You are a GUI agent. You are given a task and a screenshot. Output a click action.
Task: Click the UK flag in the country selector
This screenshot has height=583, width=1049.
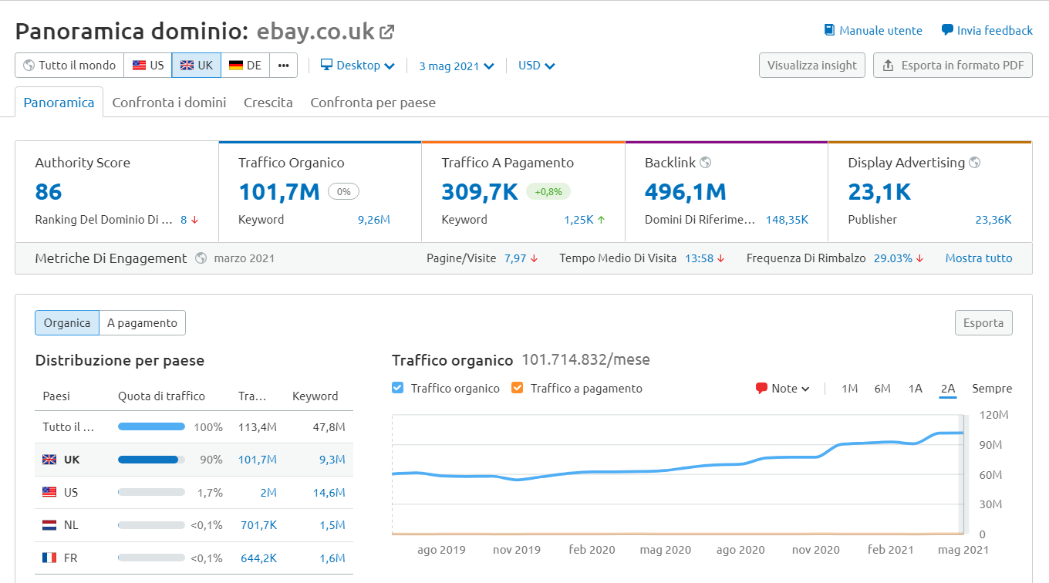[187, 66]
